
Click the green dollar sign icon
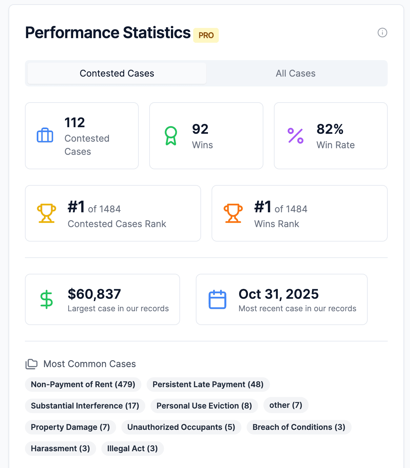pyautogui.click(x=47, y=299)
